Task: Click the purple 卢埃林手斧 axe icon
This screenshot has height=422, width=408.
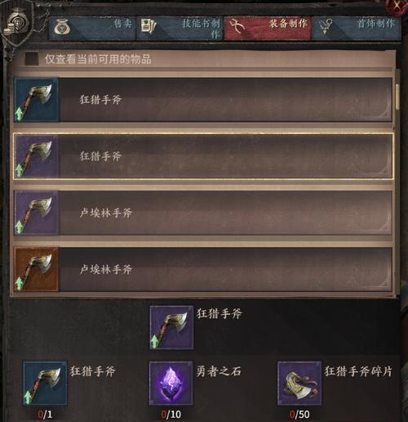Action: pyautogui.click(x=37, y=213)
